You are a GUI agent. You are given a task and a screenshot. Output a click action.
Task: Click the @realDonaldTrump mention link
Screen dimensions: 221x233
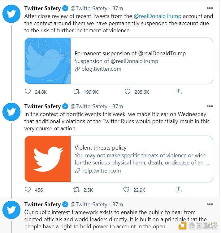[158, 16]
